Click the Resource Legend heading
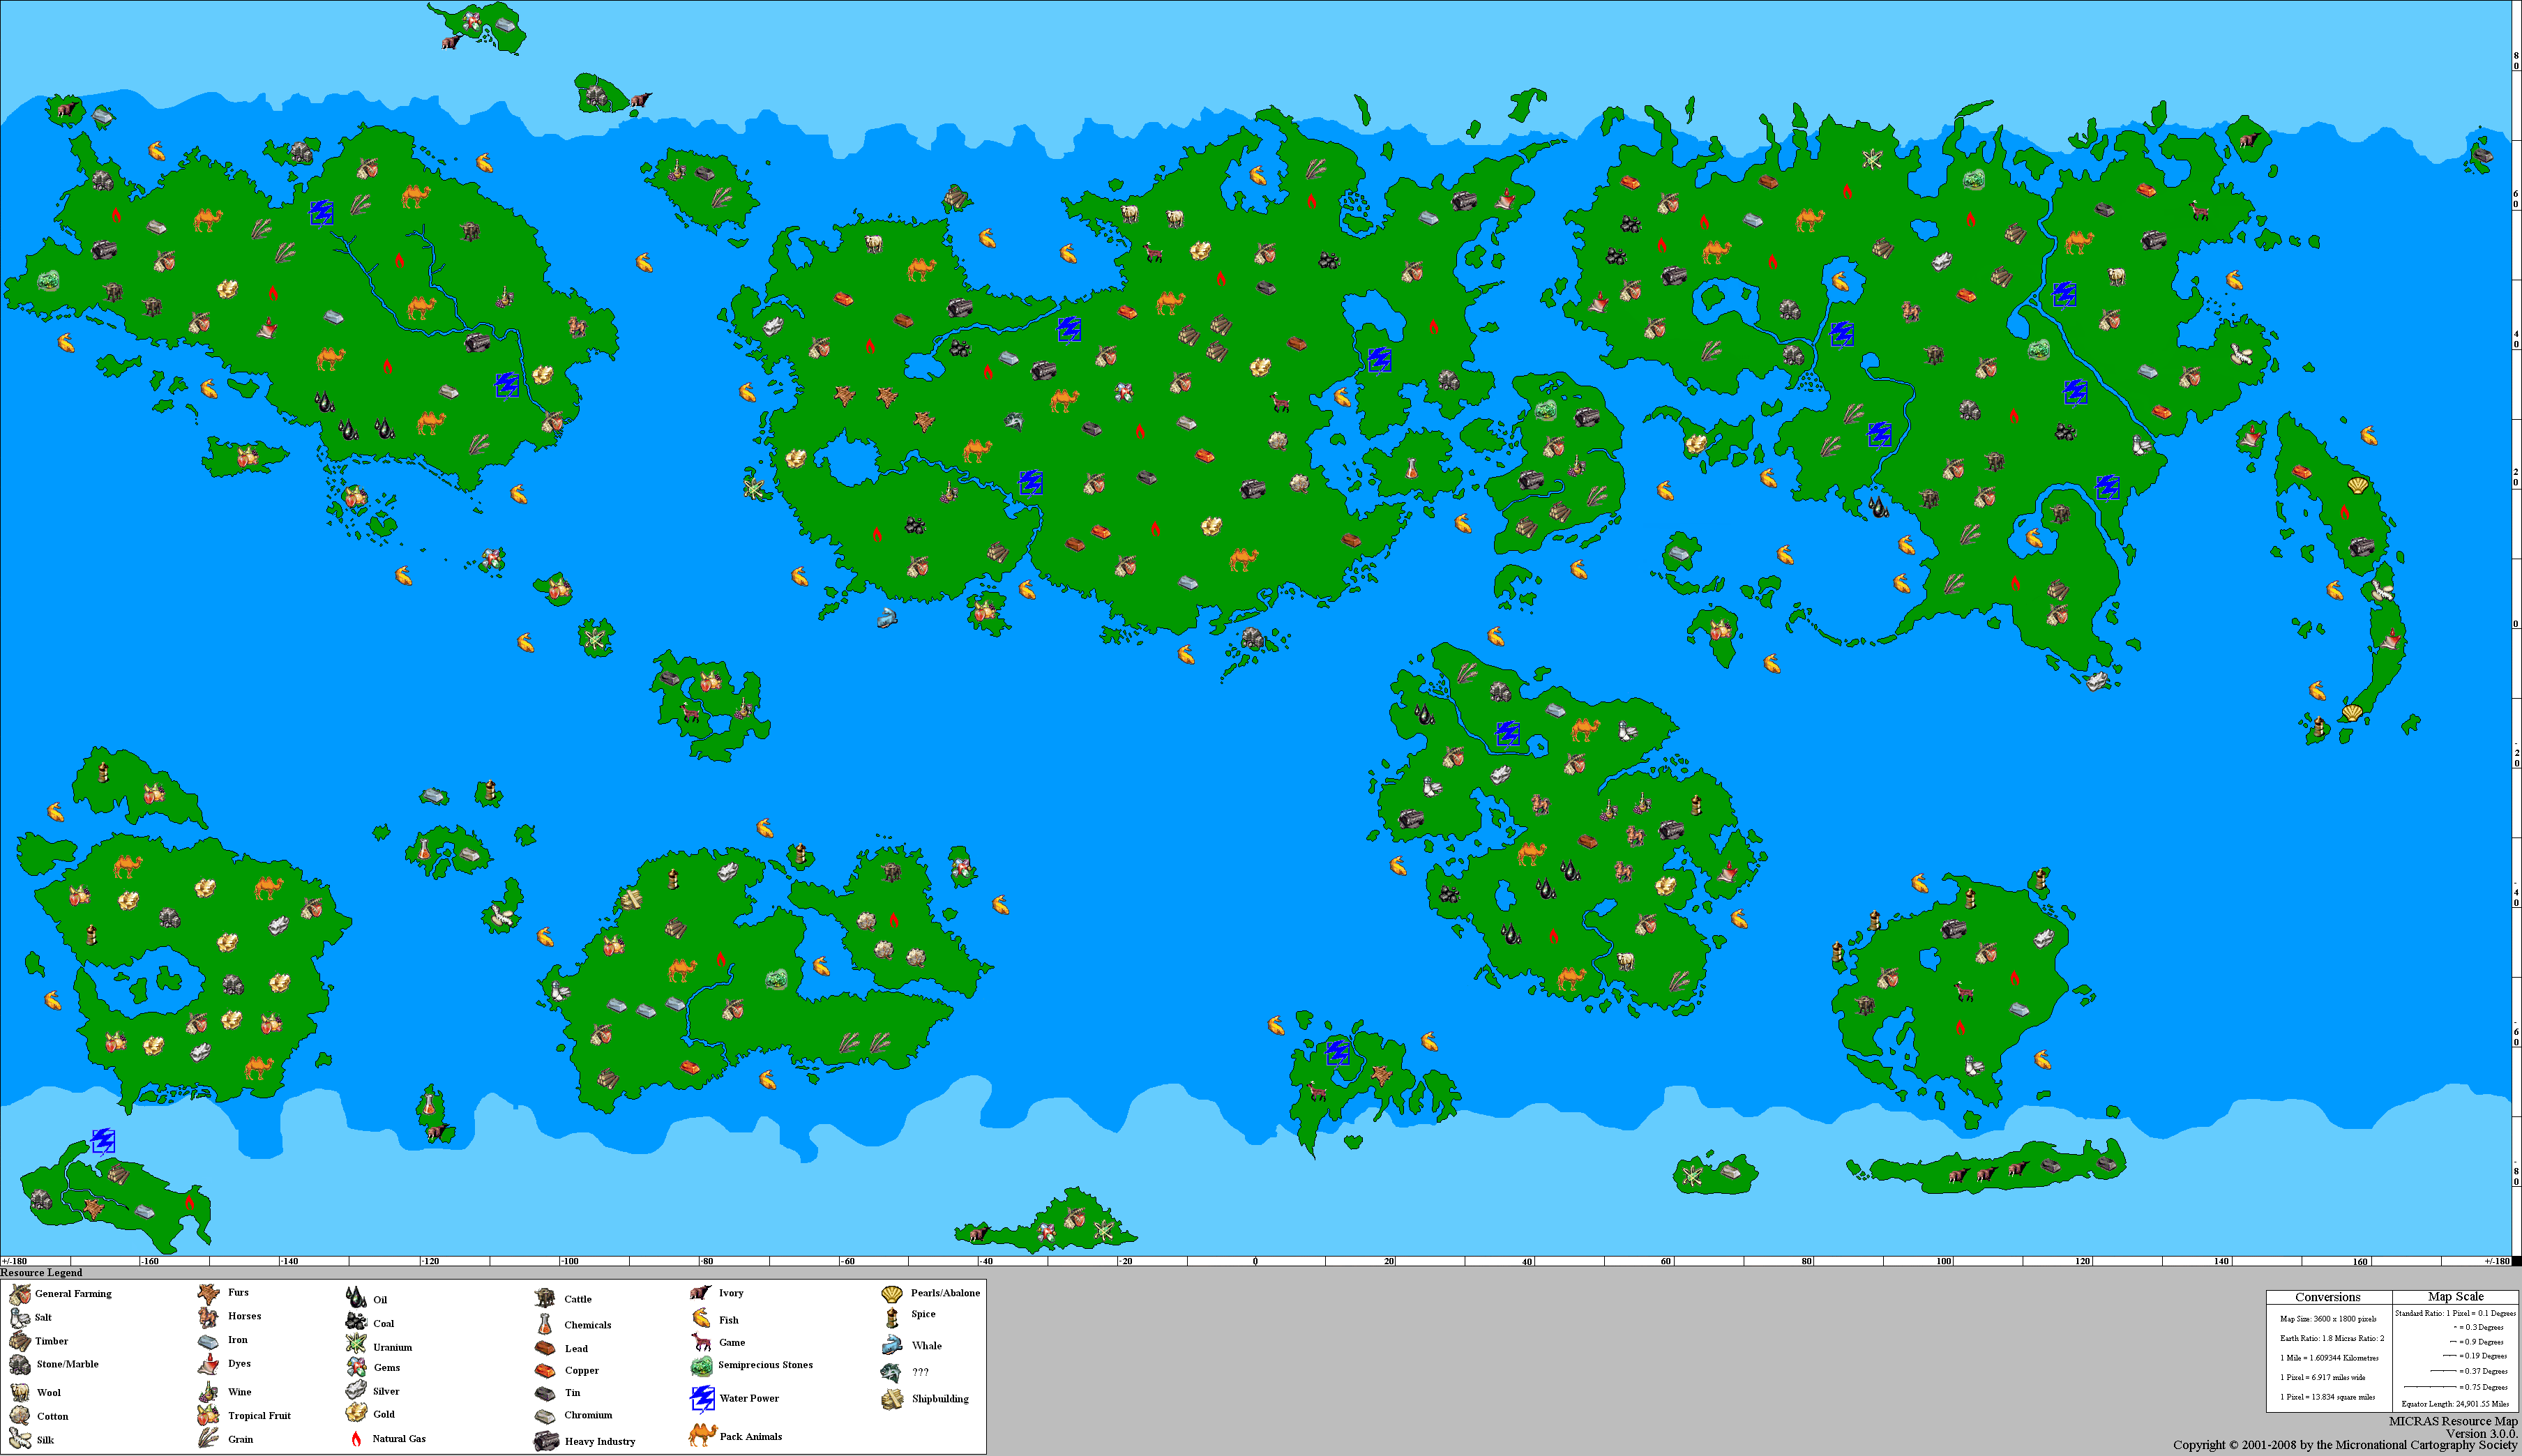The height and width of the screenshot is (1456, 2522). pyautogui.click(x=42, y=1272)
